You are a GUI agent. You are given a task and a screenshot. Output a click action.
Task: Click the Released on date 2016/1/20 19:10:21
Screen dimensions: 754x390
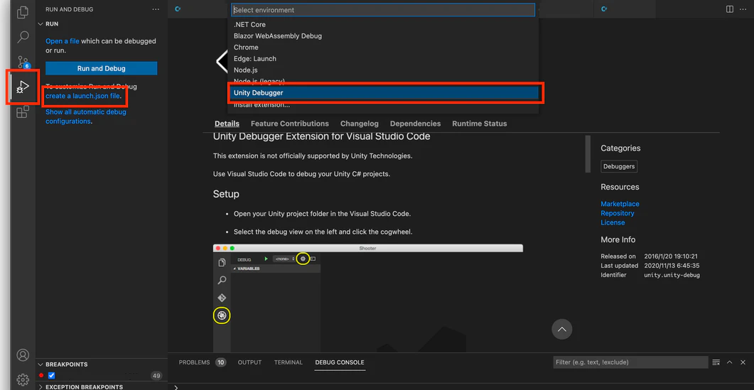[x=670, y=256]
